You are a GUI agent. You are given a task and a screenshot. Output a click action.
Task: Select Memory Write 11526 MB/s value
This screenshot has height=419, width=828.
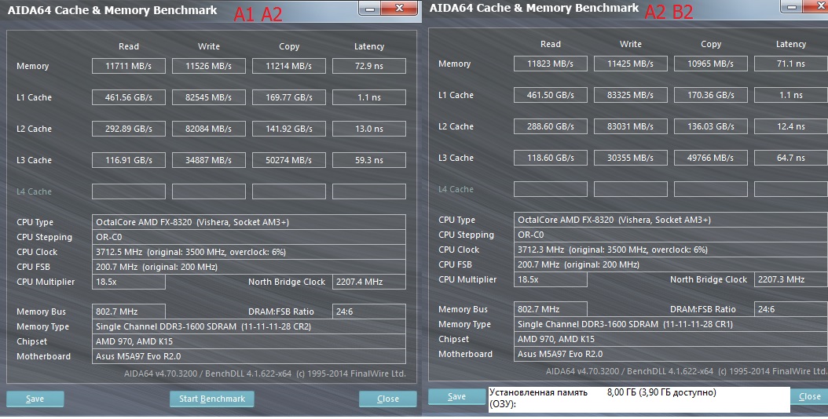click(x=209, y=66)
